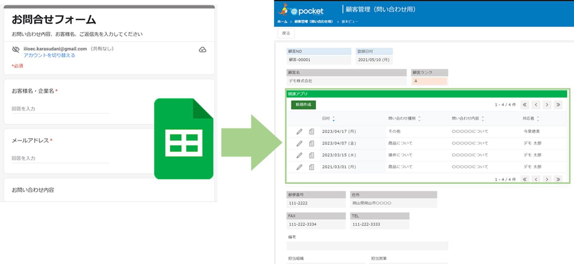This screenshot has width=574, height=264.
Task: Click the 関連アプリ green header bar
Action: 426,94
